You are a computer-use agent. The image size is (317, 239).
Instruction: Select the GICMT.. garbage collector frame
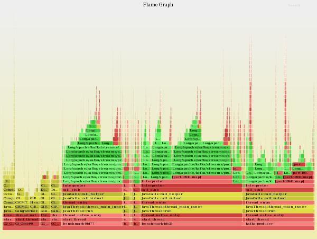pos(22,202)
